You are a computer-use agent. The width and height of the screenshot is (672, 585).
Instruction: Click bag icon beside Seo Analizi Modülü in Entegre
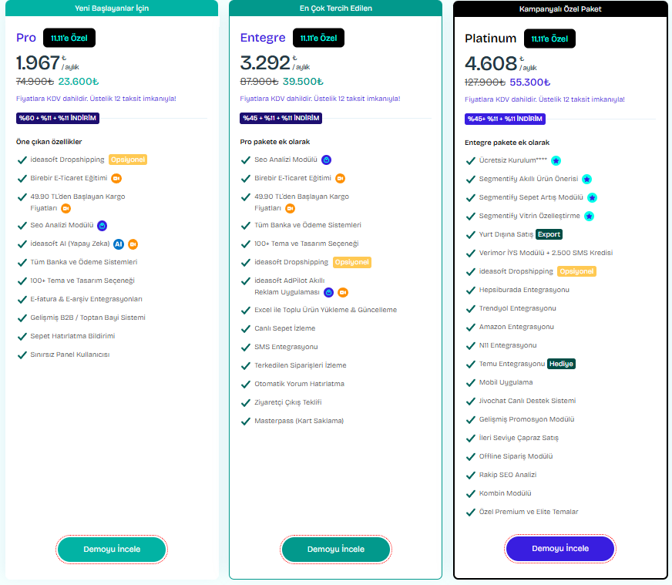[x=327, y=160]
